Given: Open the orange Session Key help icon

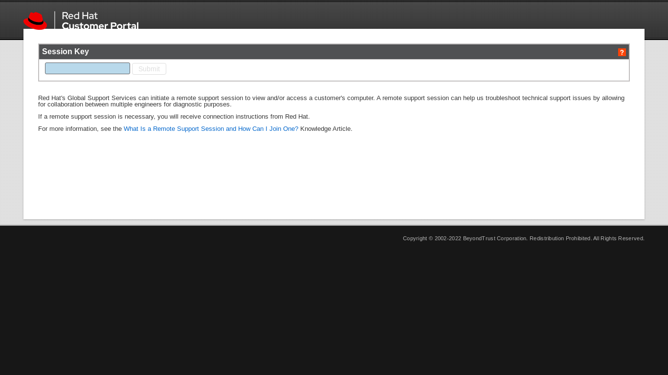Looking at the screenshot, I should [x=622, y=52].
